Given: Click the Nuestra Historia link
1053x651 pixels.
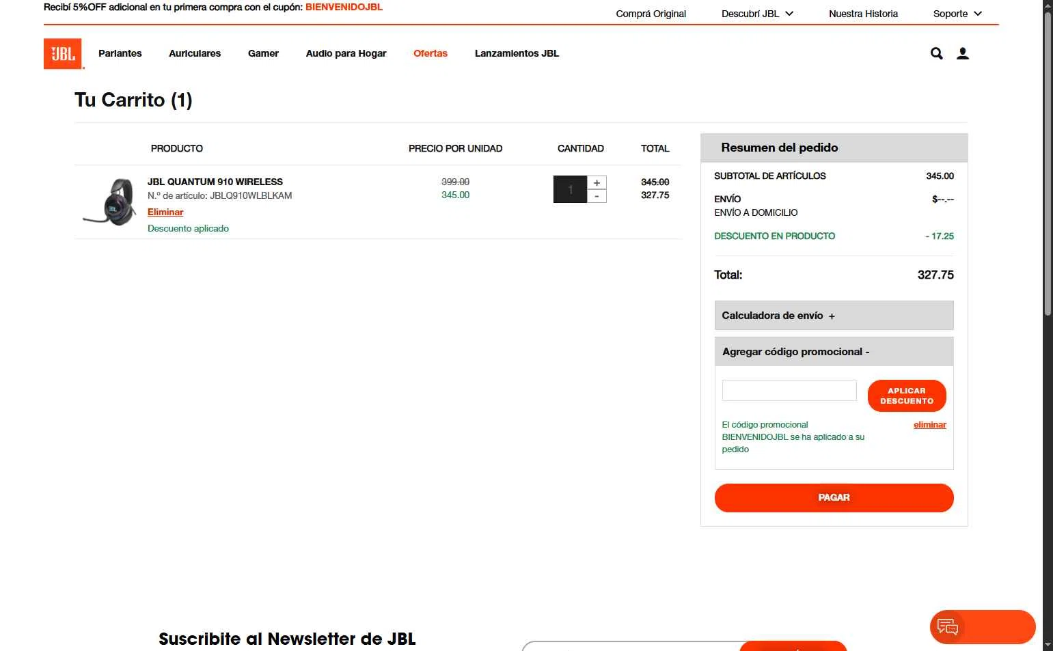Looking at the screenshot, I should [x=863, y=14].
